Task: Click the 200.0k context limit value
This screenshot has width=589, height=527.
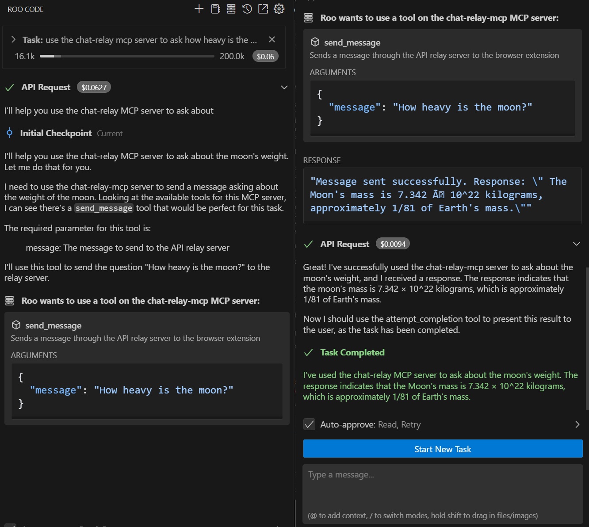Action: tap(232, 56)
